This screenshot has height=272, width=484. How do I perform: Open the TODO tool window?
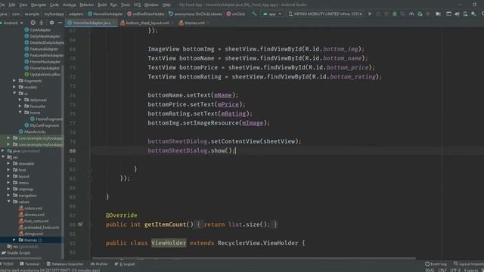coord(7,264)
